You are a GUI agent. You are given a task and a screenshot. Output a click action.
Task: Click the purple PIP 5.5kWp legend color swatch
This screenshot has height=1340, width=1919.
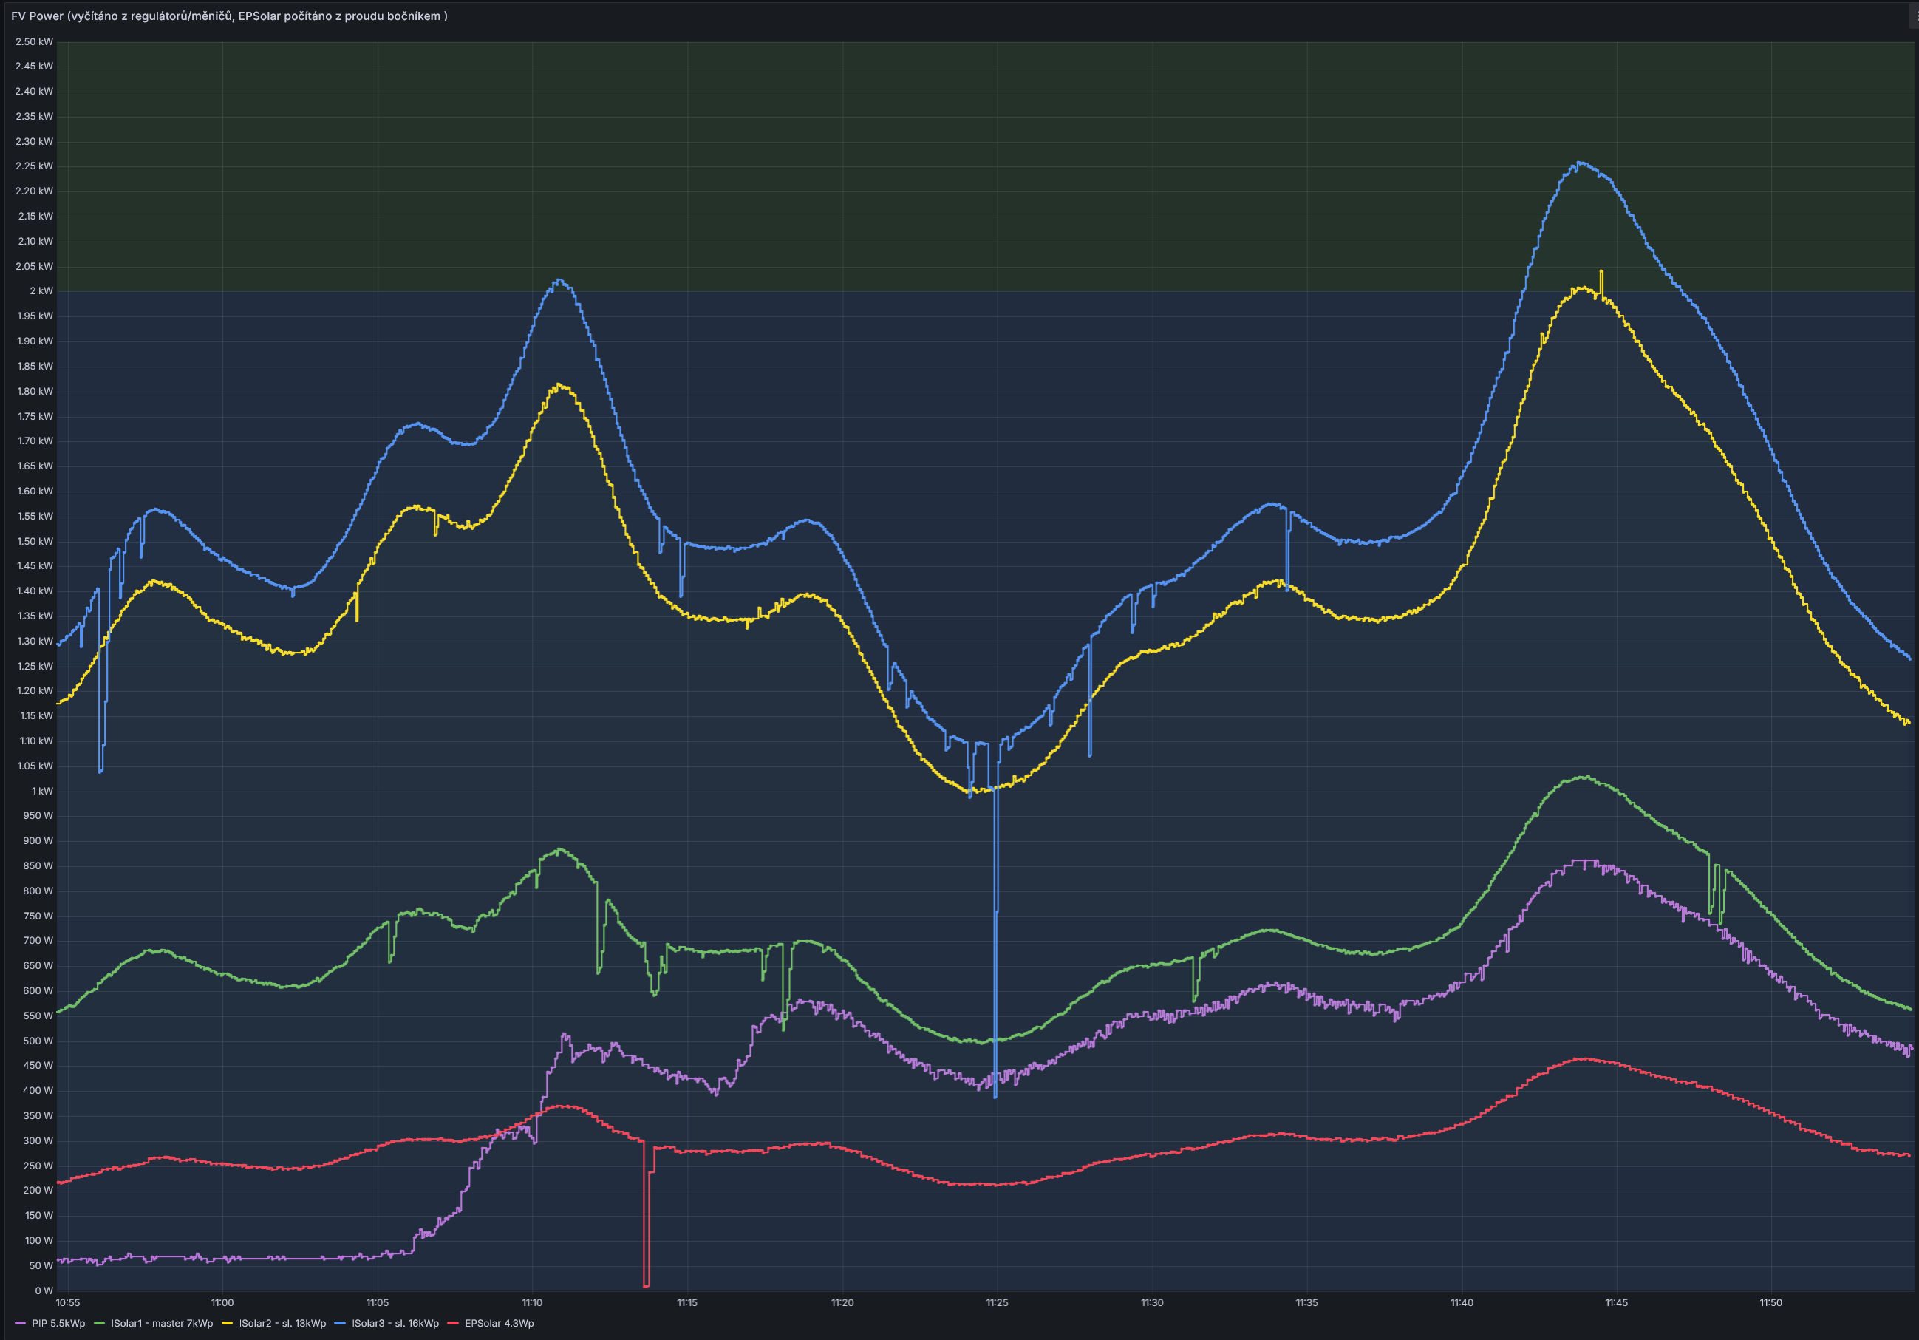(x=20, y=1323)
